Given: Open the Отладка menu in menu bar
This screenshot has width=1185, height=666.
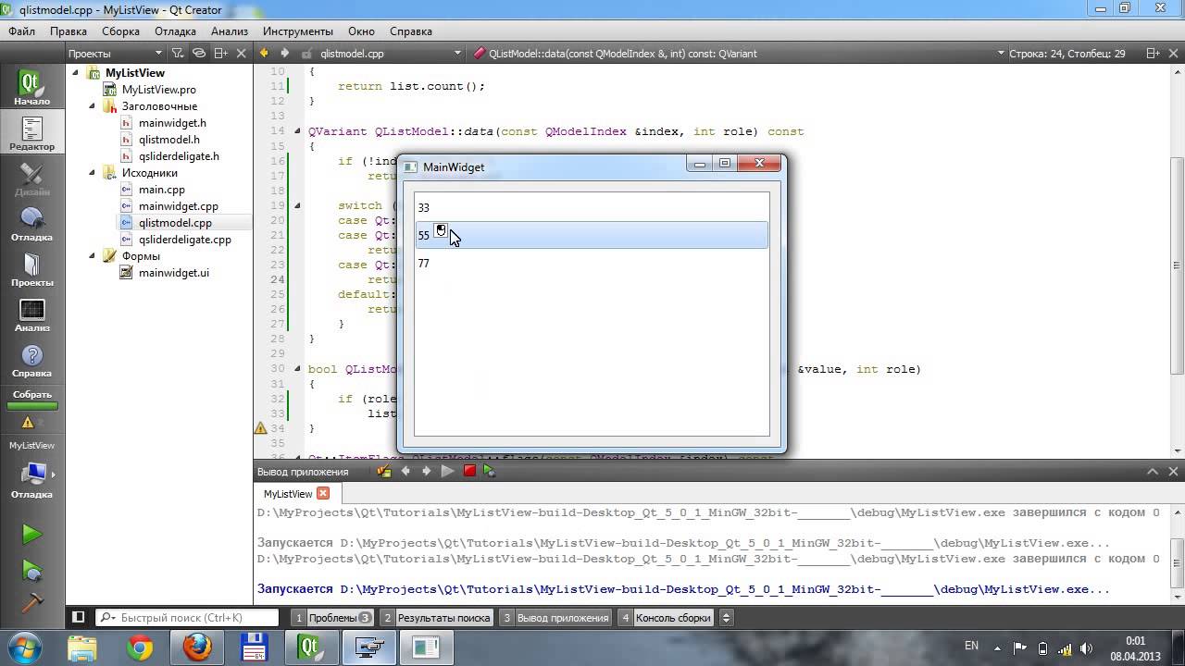Looking at the screenshot, I should 175,31.
